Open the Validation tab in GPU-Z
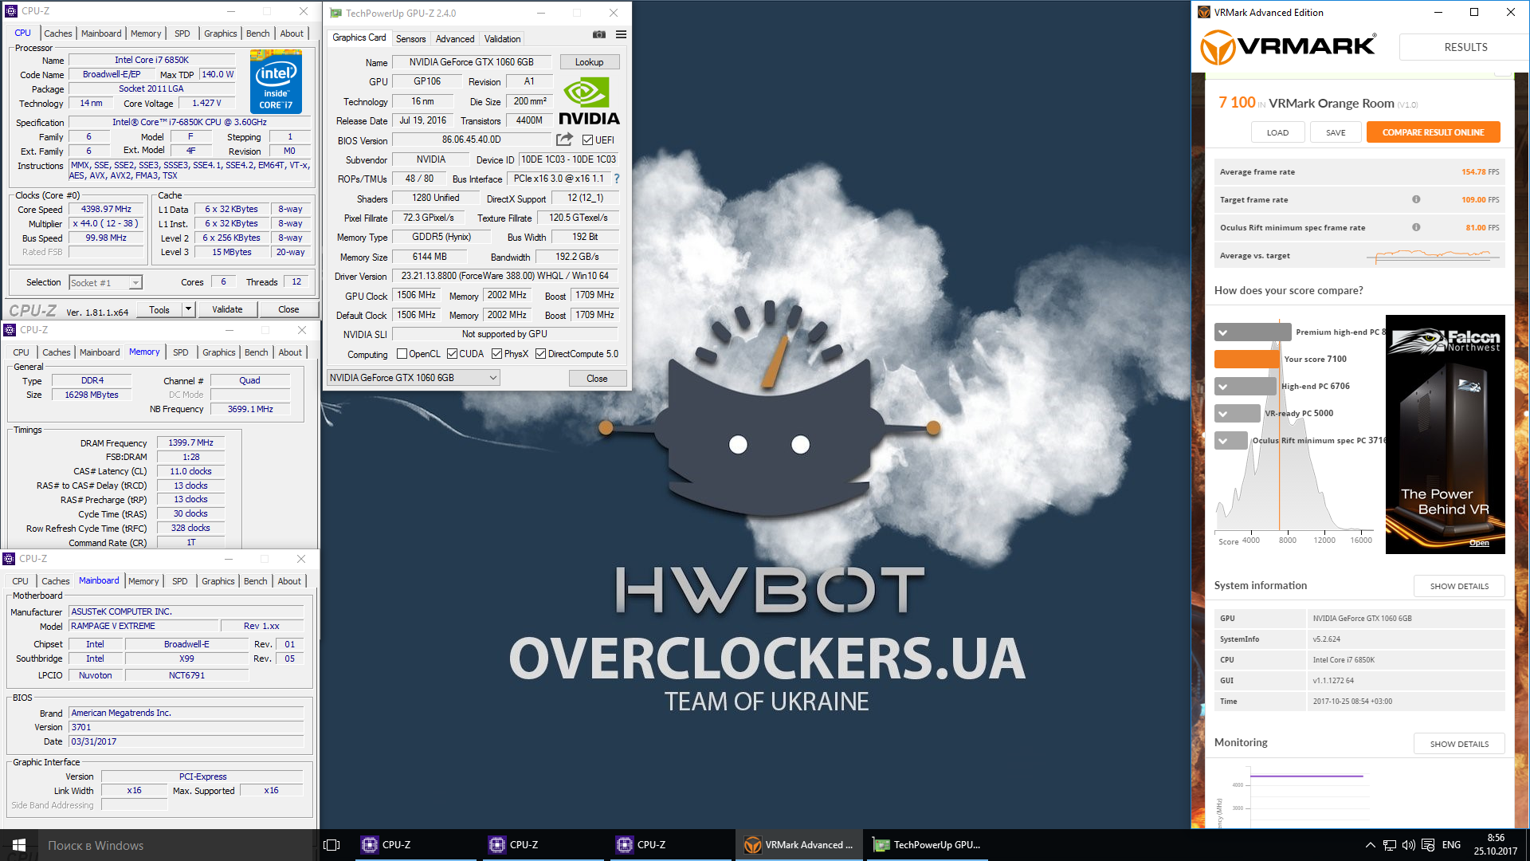 click(x=502, y=38)
